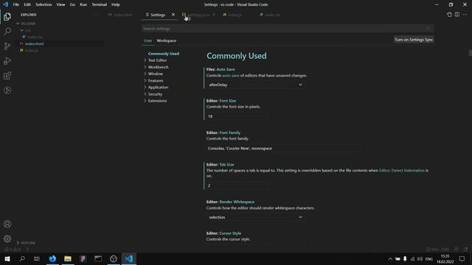Click the last icon in the top activity bar group
This screenshot has height=265, width=472.
click(7, 90)
